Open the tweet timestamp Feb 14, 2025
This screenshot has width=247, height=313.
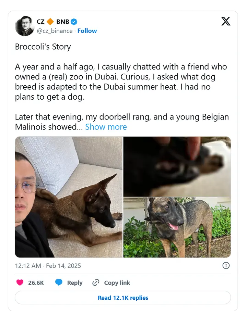point(48,265)
